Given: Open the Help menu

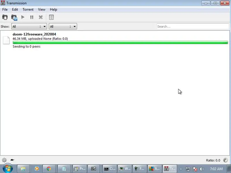Looking at the screenshot, I should click(53, 10).
